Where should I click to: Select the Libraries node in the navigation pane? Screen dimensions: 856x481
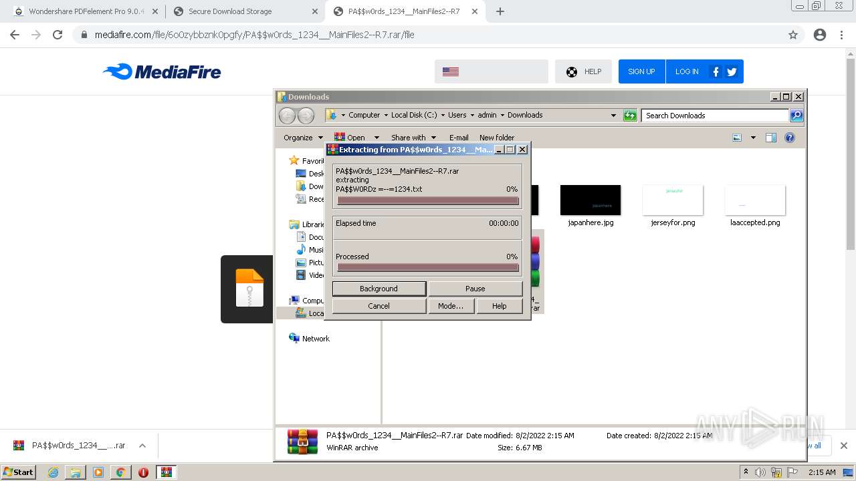(307, 224)
